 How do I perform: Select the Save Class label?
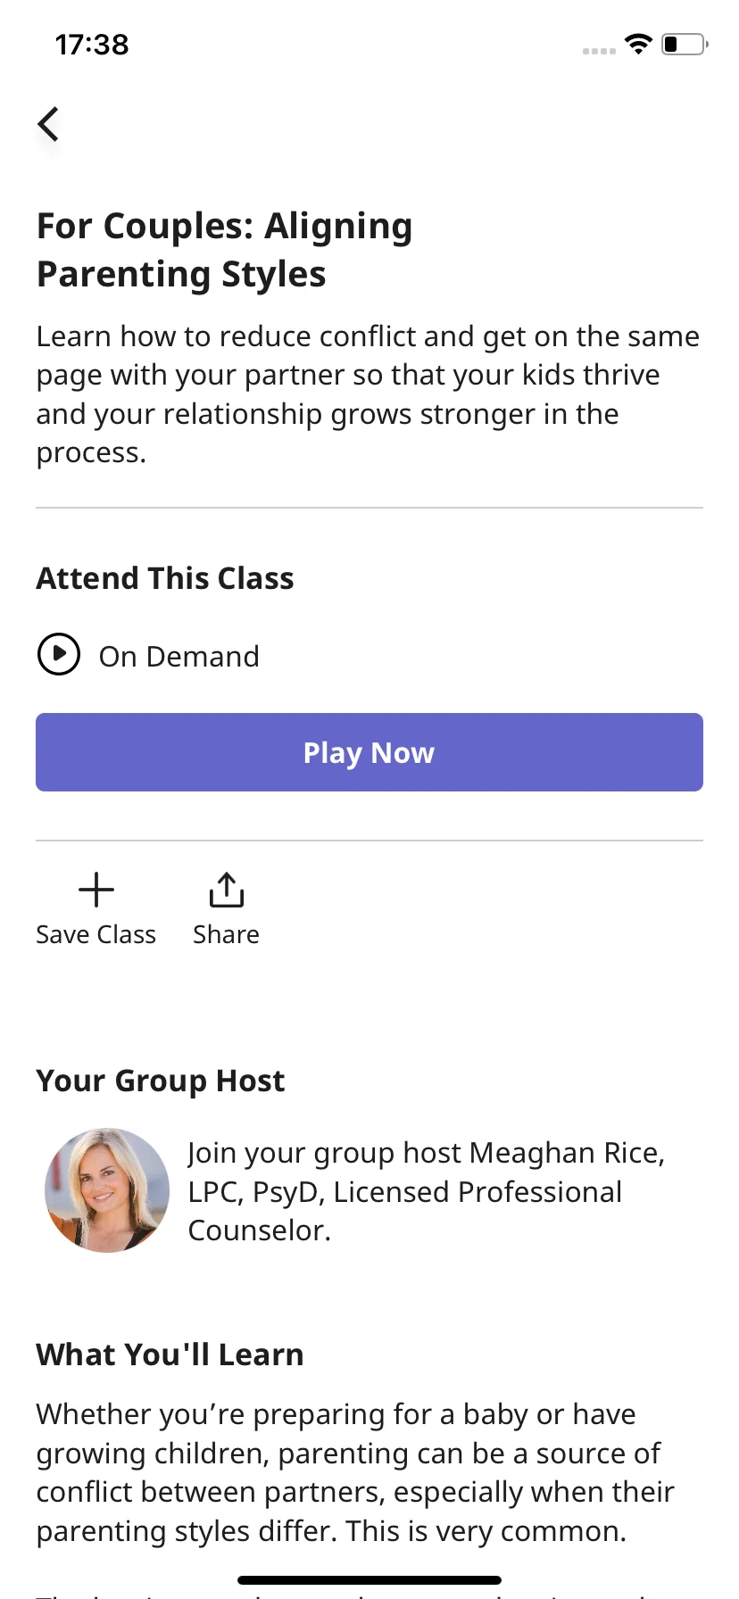click(x=96, y=934)
